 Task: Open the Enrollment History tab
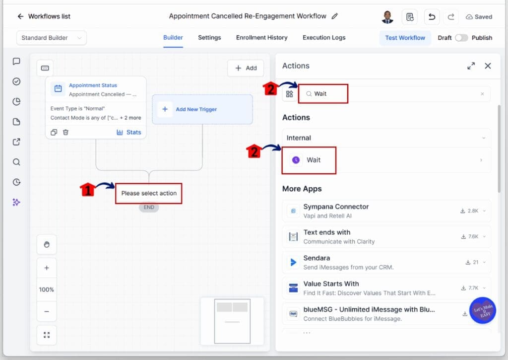point(262,38)
